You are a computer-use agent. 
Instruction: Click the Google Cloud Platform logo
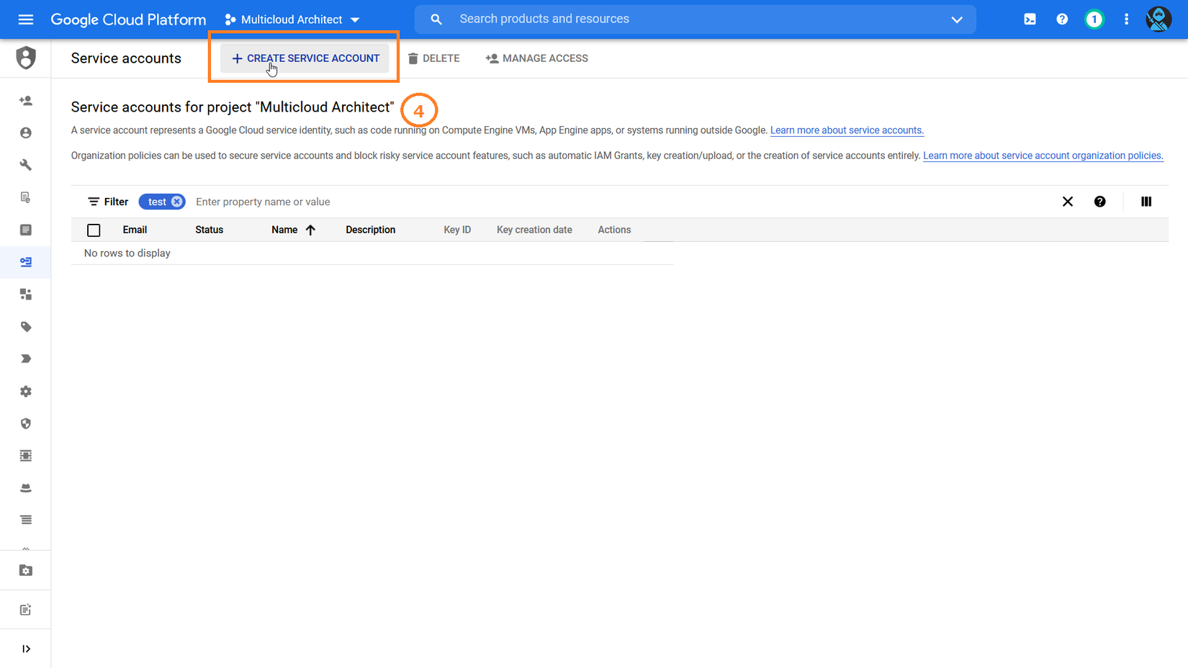[128, 19]
